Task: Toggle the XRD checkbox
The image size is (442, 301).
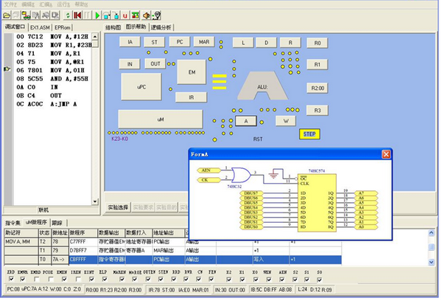Action: pos(10,279)
